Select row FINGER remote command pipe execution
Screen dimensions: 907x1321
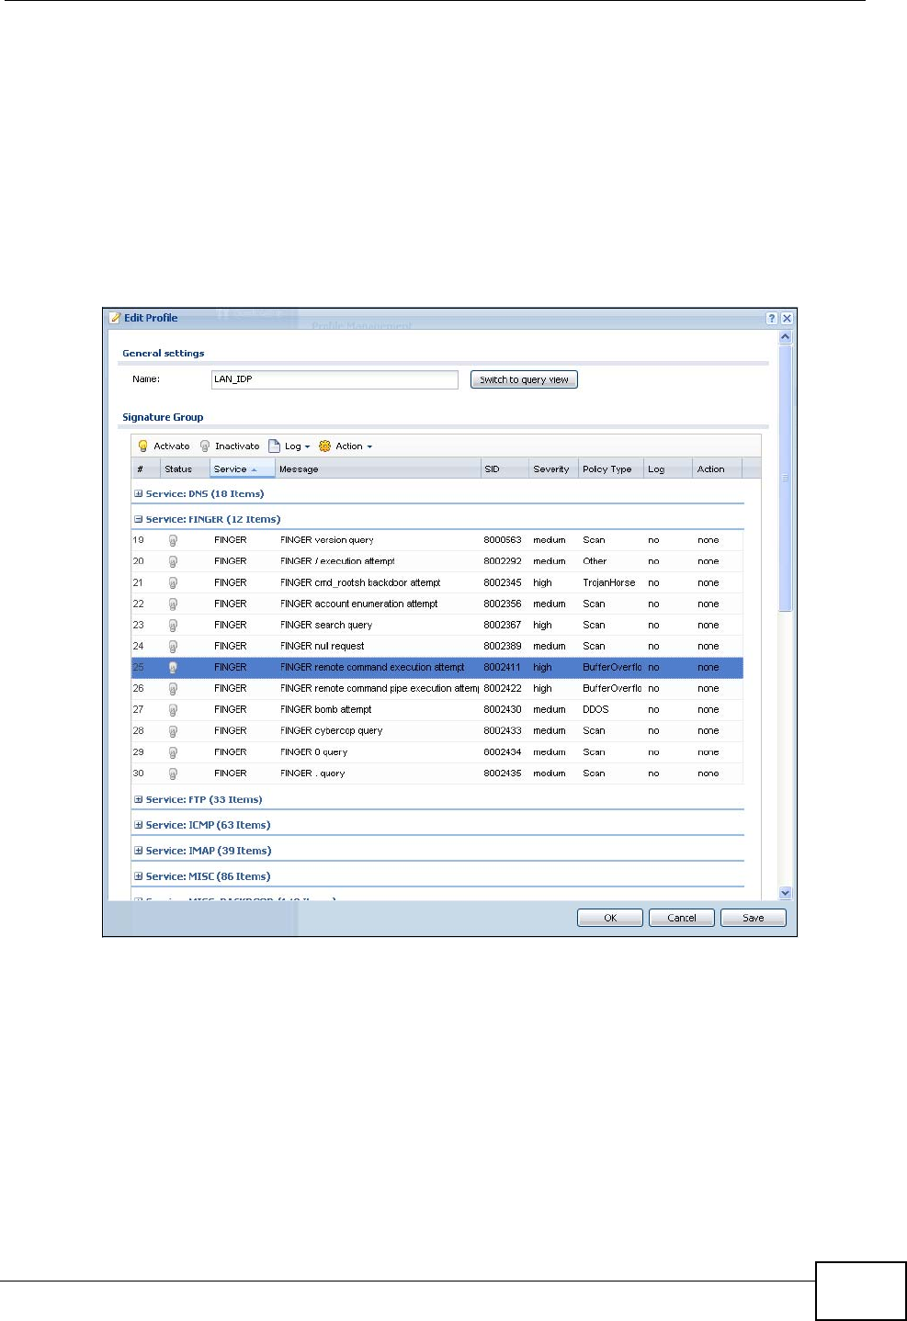(437, 688)
